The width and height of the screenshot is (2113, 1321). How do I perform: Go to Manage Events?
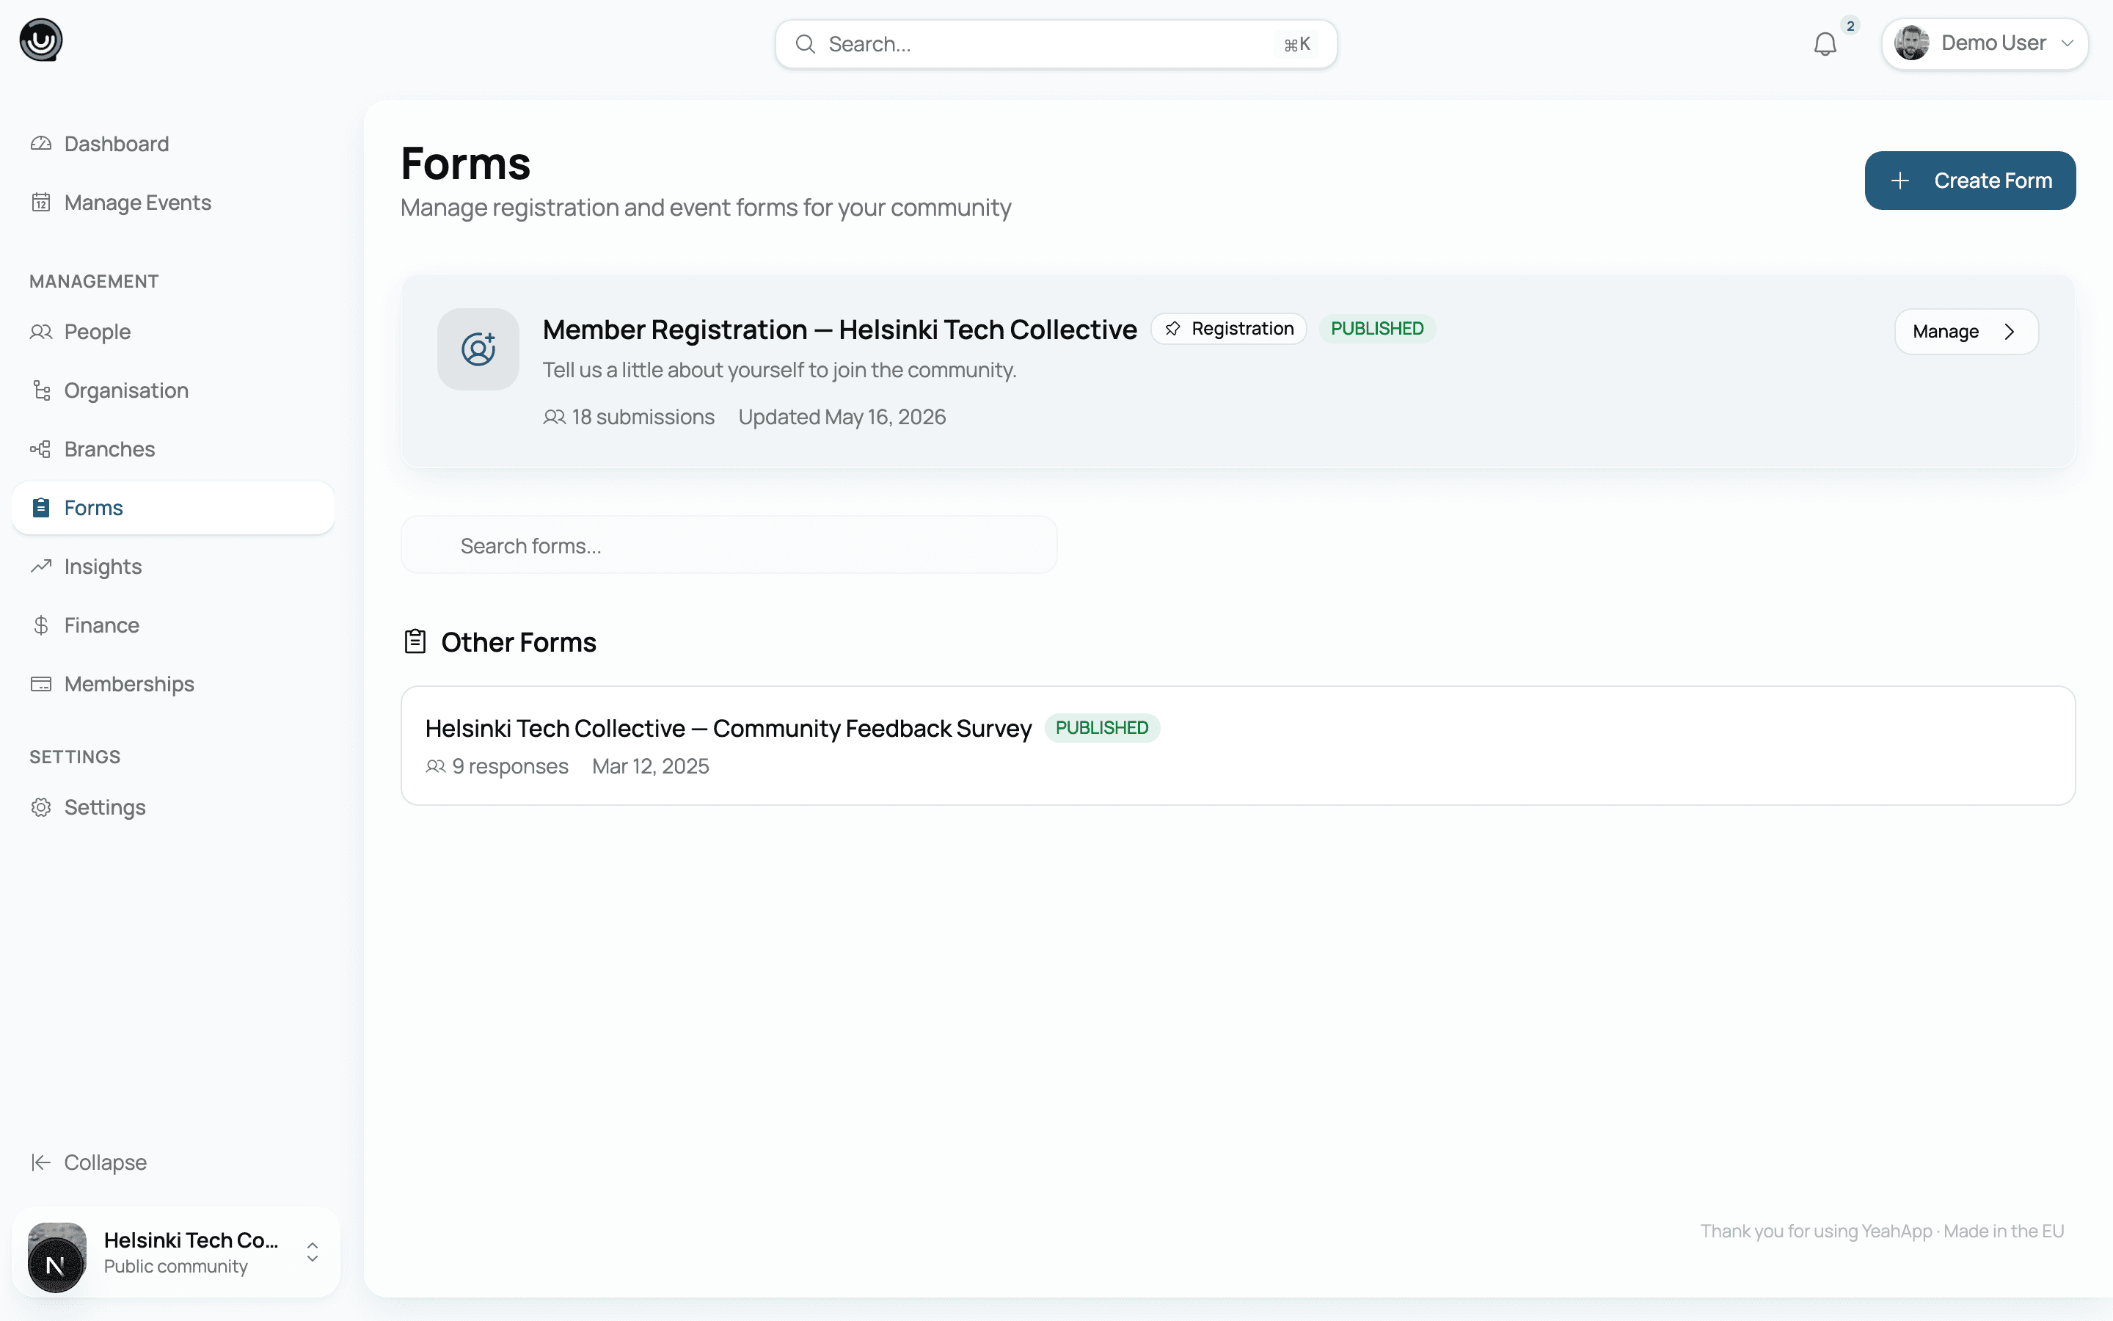point(173,203)
